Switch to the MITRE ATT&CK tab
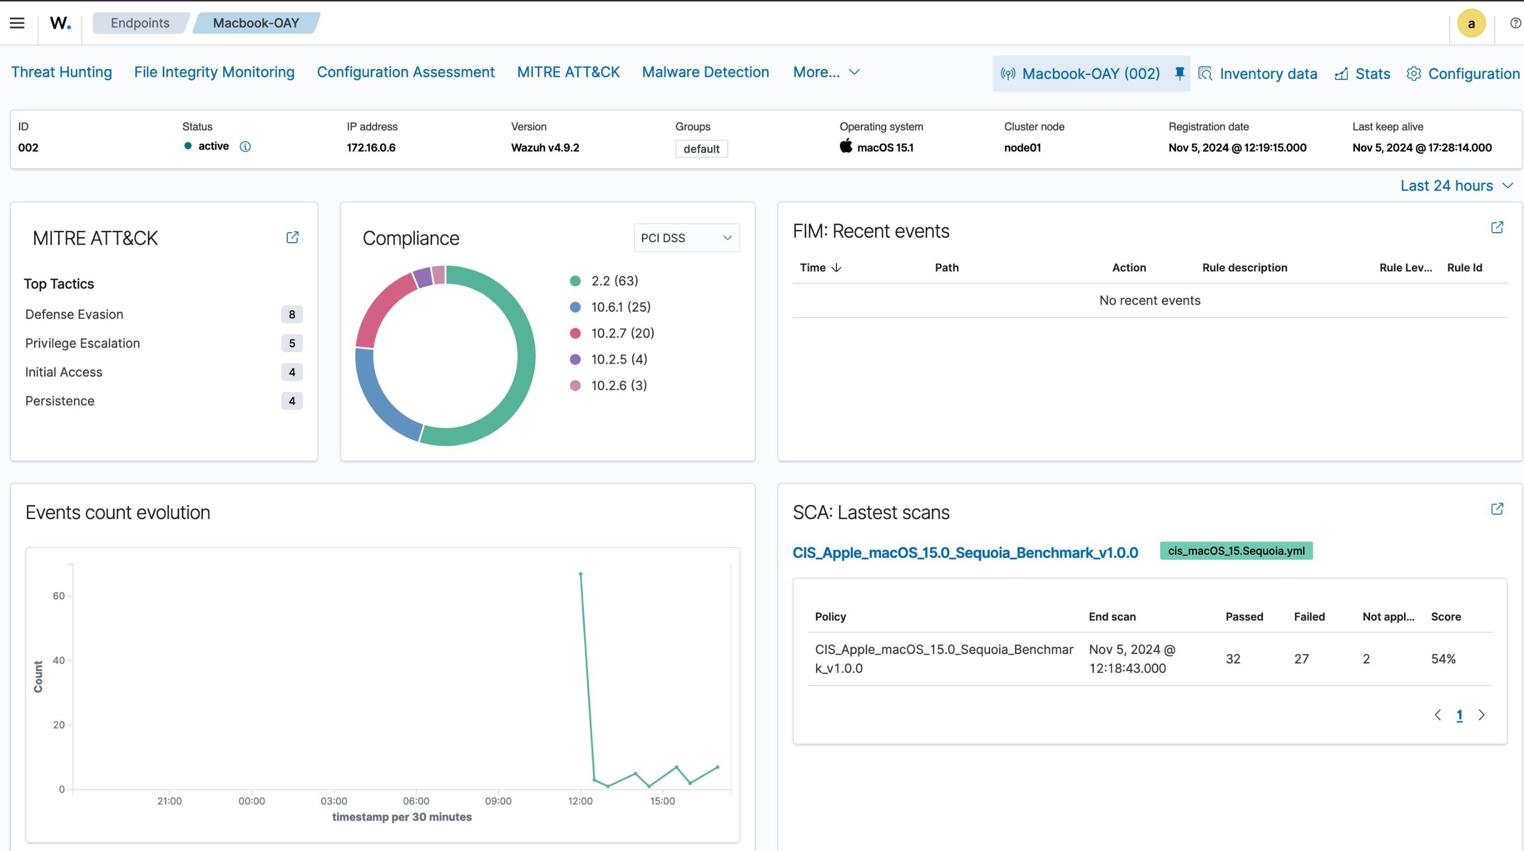This screenshot has width=1524, height=851. [x=569, y=72]
